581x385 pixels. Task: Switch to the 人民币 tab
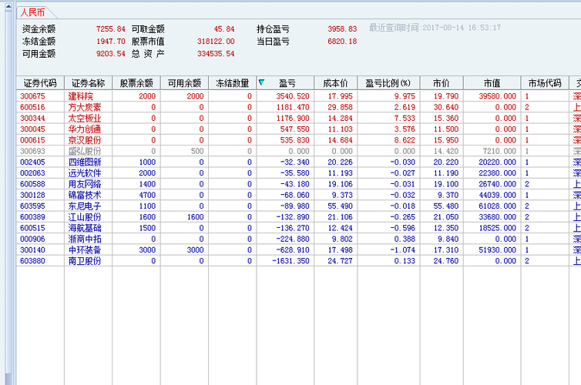tap(32, 12)
